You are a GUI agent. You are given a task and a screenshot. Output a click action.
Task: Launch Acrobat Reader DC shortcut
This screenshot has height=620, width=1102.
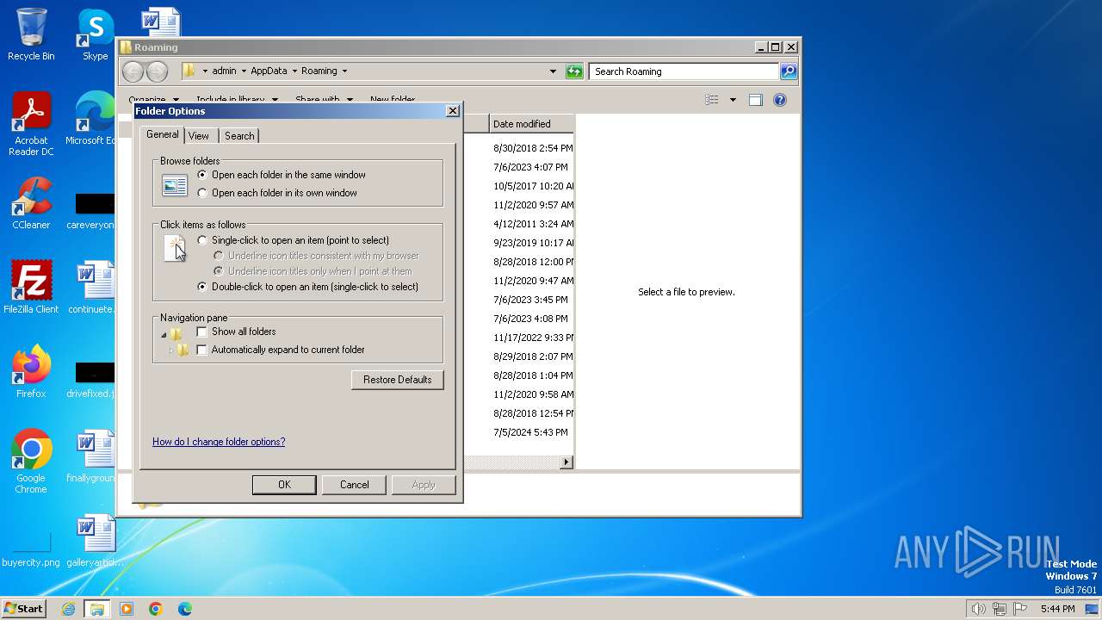click(x=31, y=124)
